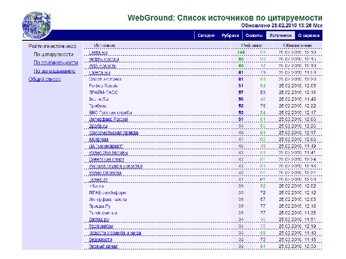Click infox.ru source name
This screenshot has width=346, height=259.
96,186
